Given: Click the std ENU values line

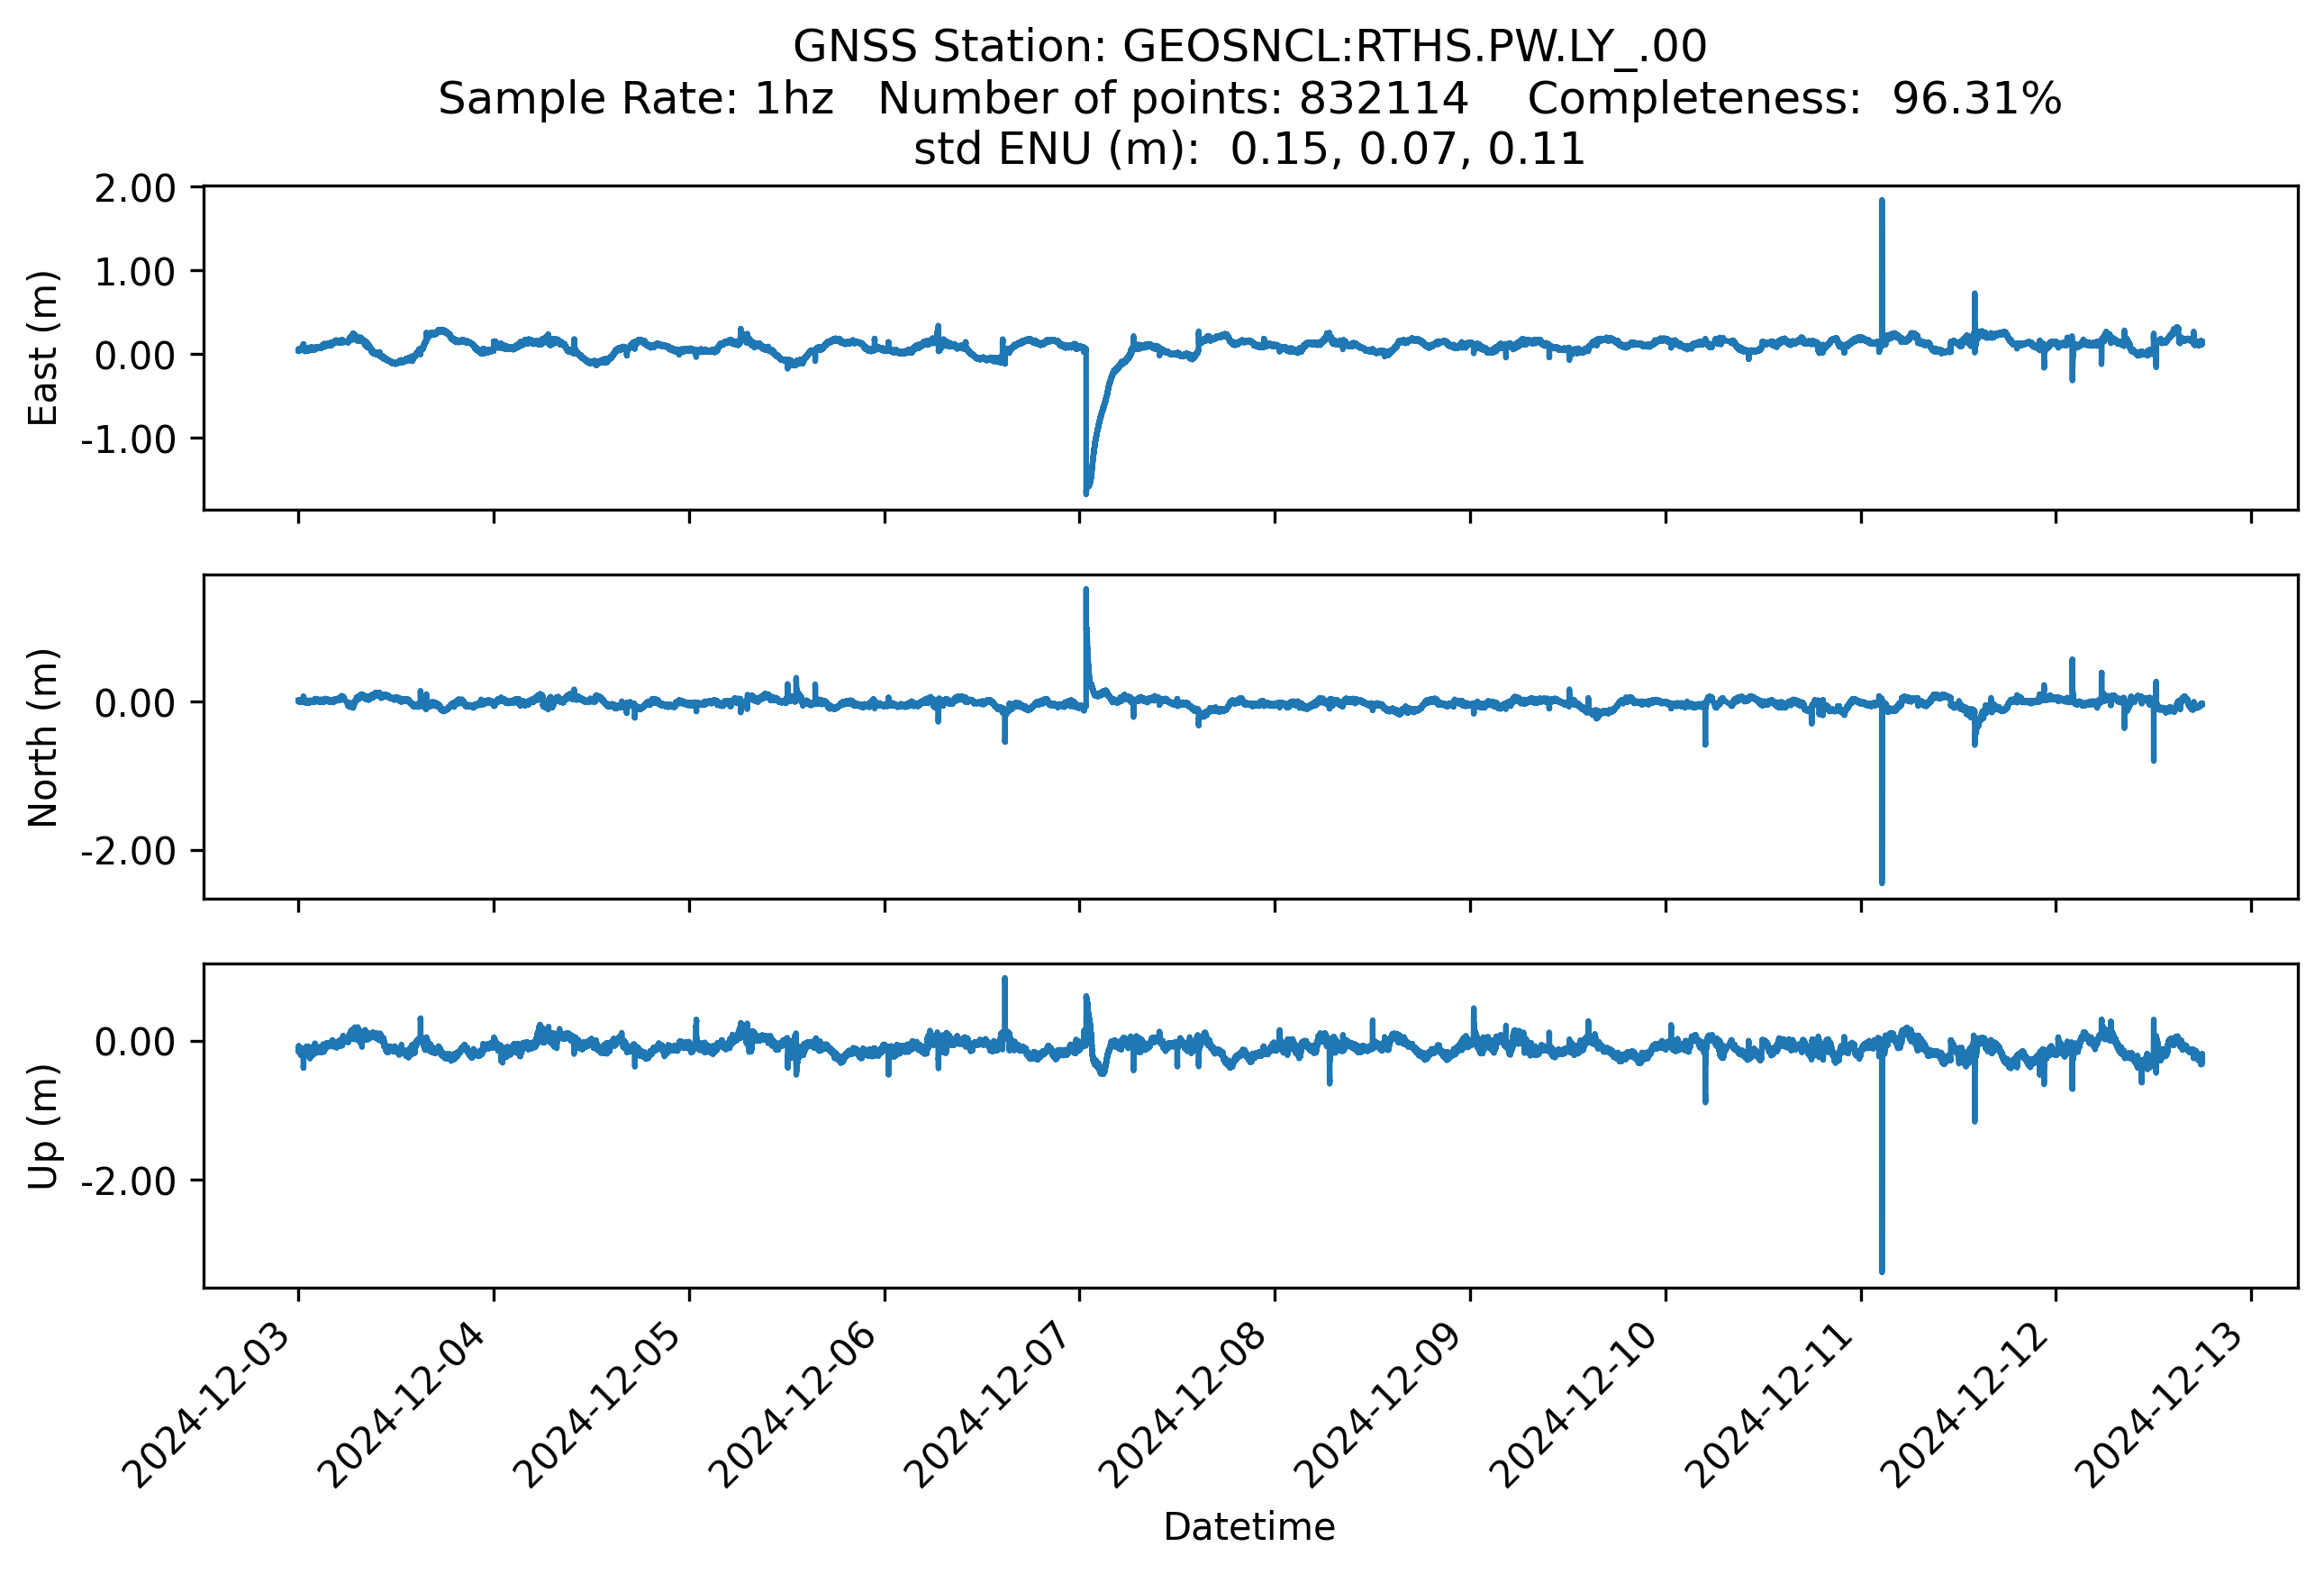Looking at the screenshot, I should tap(1249, 149).
